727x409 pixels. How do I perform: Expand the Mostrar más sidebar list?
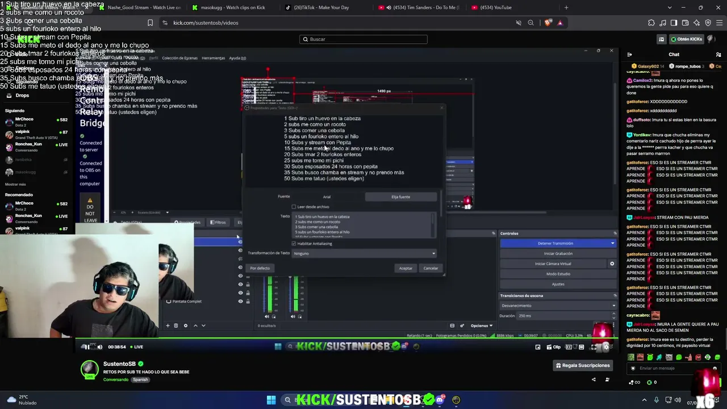point(15,185)
